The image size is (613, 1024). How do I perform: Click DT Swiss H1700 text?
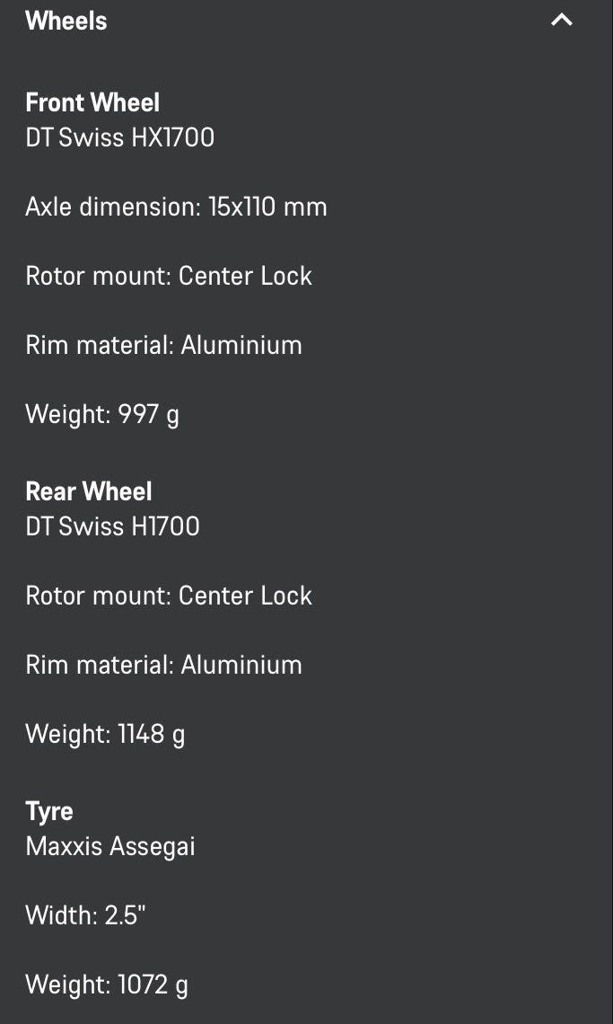[112, 525]
